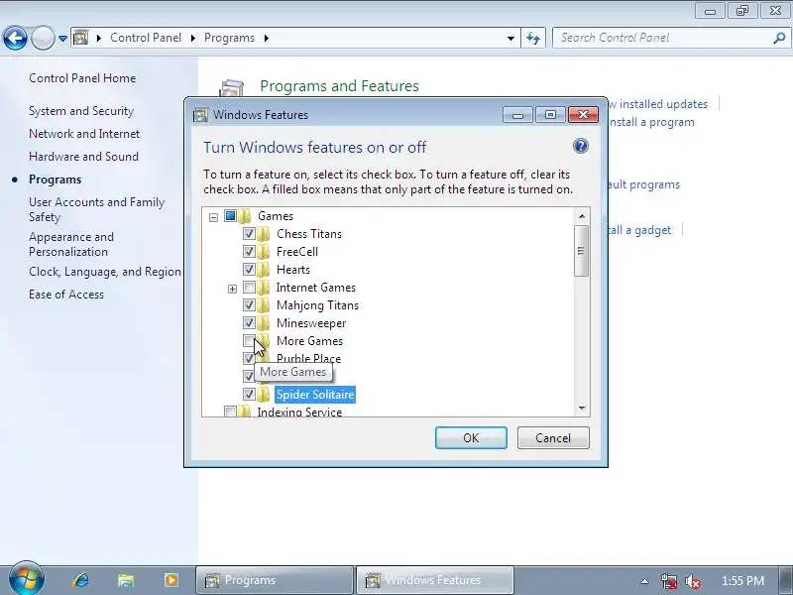
Task: Open Windows Explorer from taskbar
Action: (126, 580)
